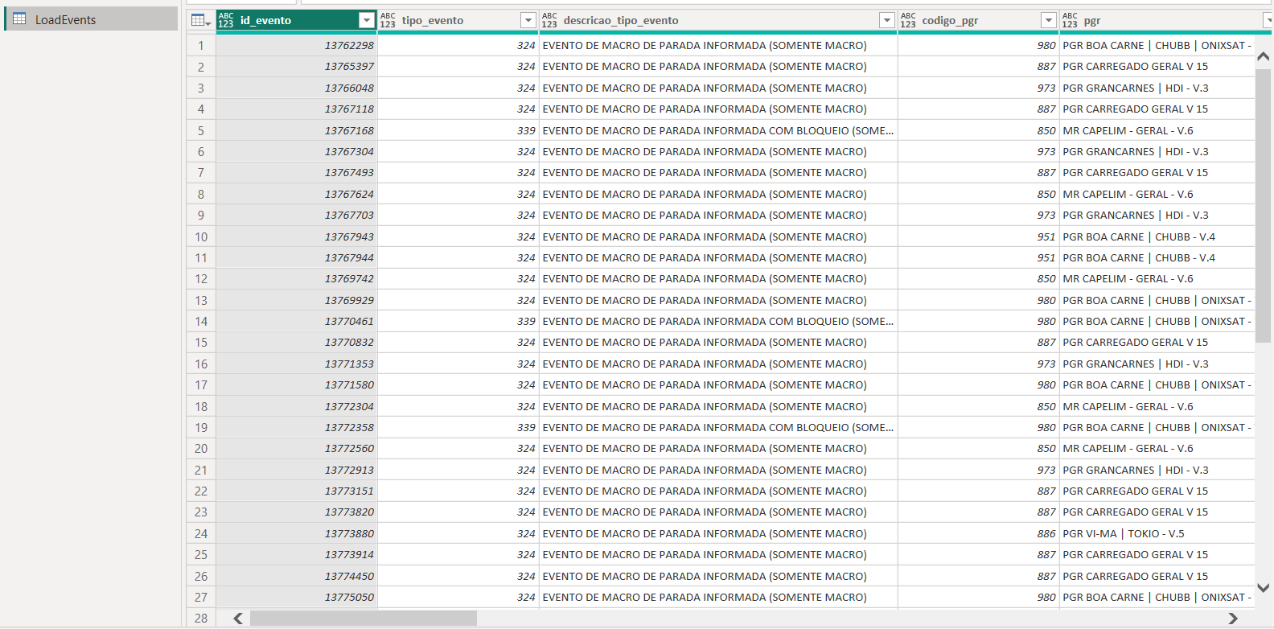Change data type icon of tipo_evento column
The width and height of the screenshot is (1274, 629).
coord(388,20)
